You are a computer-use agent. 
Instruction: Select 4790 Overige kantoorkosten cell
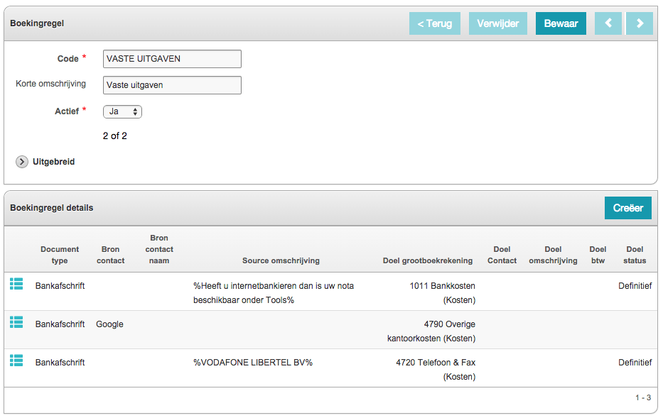pyautogui.click(x=431, y=331)
